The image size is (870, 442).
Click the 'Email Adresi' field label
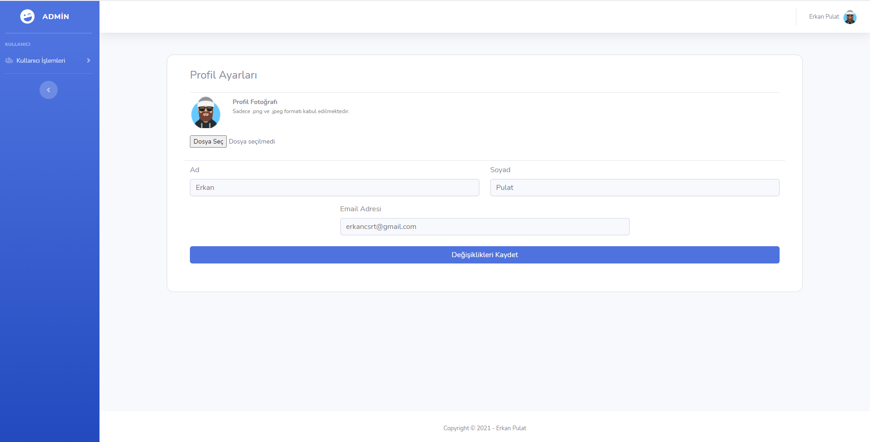coord(361,209)
